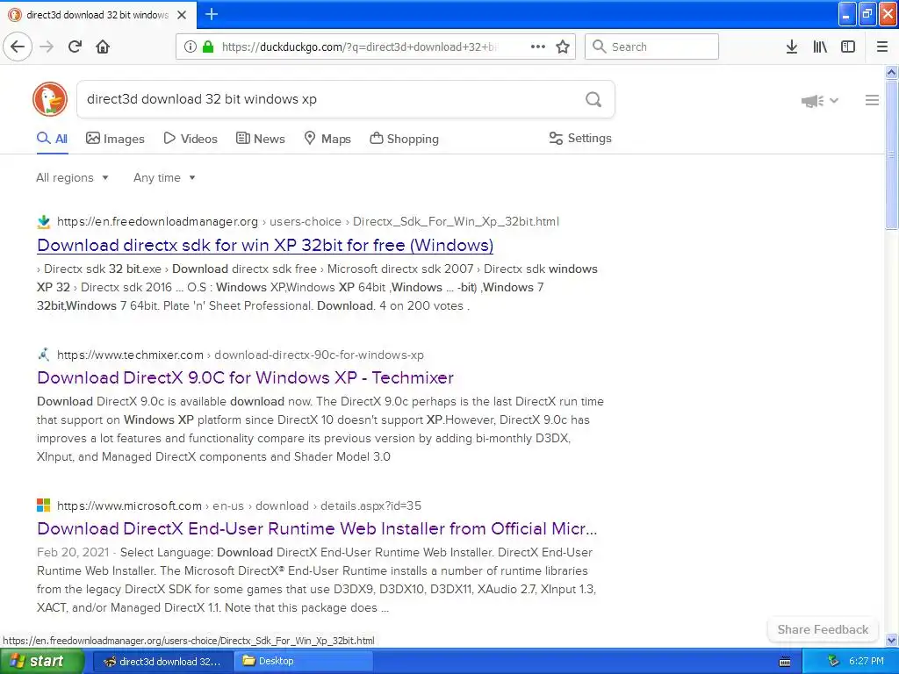Close the direct3d download tab
Image resolution: width=899 pixels, height=674 pixels.
click(x=182, y=15)
